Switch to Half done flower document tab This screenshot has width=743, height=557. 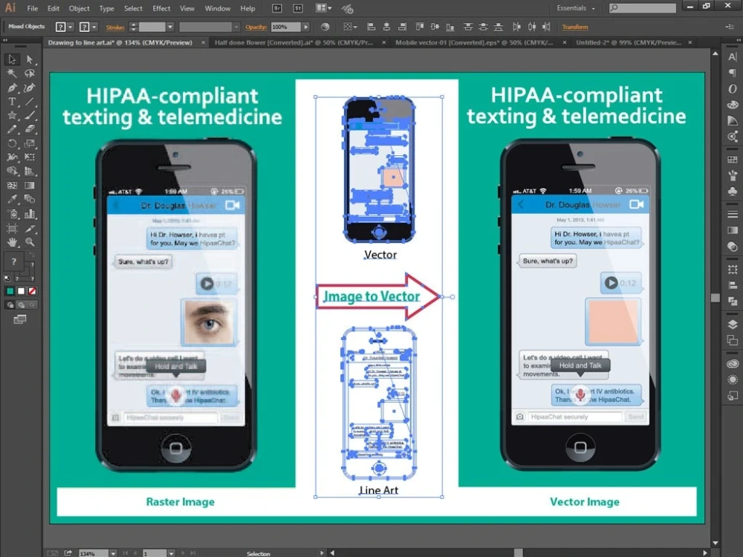click(x=293, y=42)
